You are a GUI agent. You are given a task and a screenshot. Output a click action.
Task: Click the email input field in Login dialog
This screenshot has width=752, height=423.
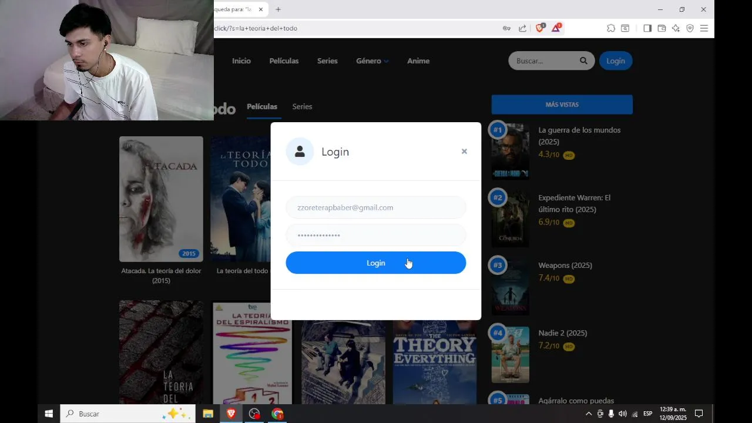point(376,207)
